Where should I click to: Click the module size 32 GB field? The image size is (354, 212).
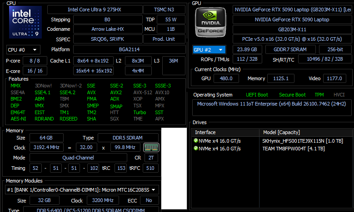(45, 200)
